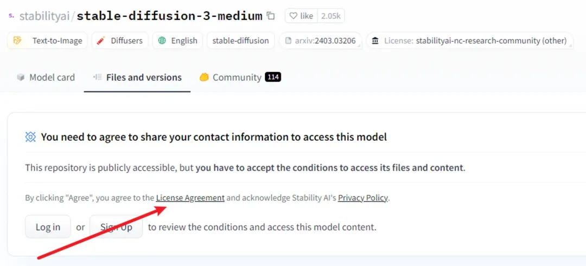586x266 pixels.
Task: View the 2.05k likes count
Action: click(330, 16)
